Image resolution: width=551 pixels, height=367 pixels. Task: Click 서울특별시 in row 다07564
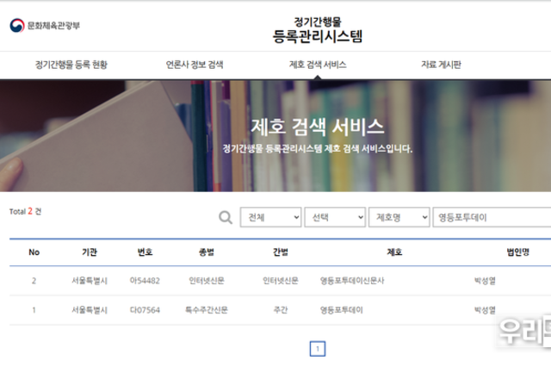(x=90, y=310)
